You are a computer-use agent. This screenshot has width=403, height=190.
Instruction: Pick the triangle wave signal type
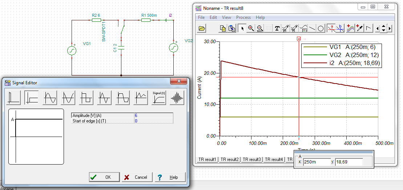[104, 97]
